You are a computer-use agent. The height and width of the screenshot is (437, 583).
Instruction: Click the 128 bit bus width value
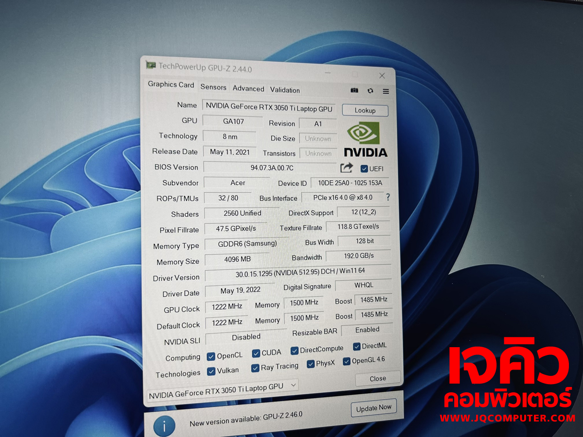pyautogui.click(x=364, y=241)
